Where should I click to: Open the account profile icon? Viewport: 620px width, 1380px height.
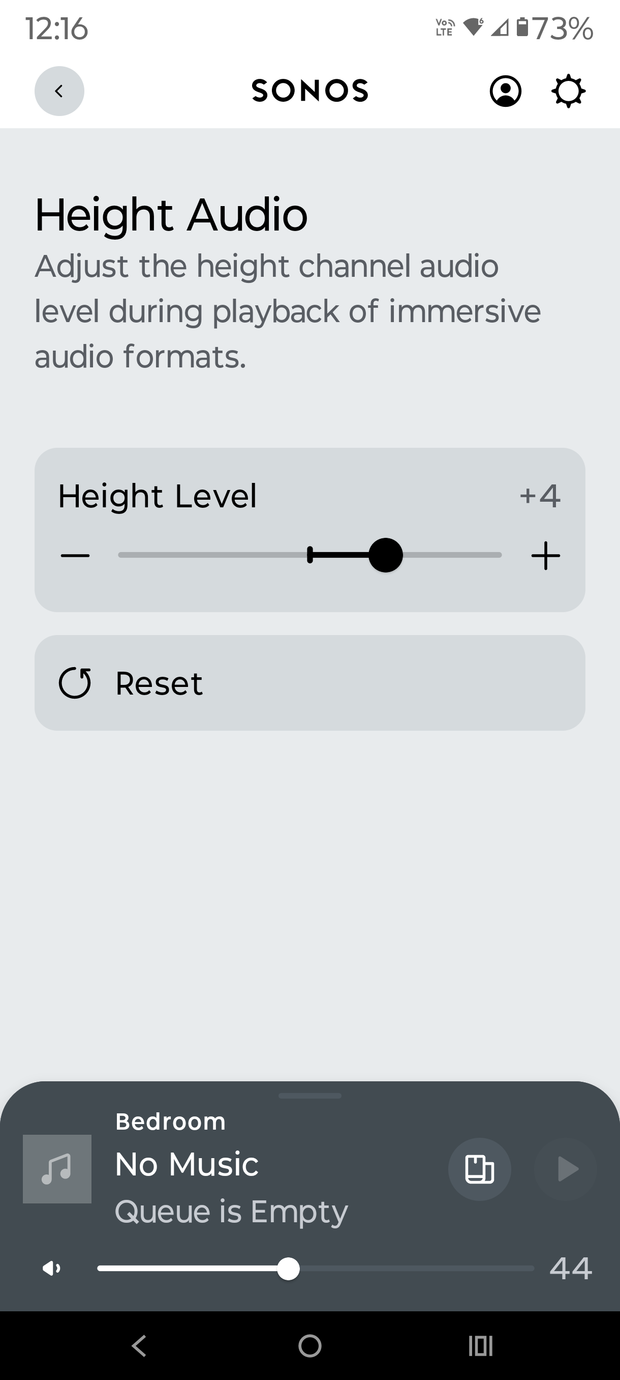505,91
